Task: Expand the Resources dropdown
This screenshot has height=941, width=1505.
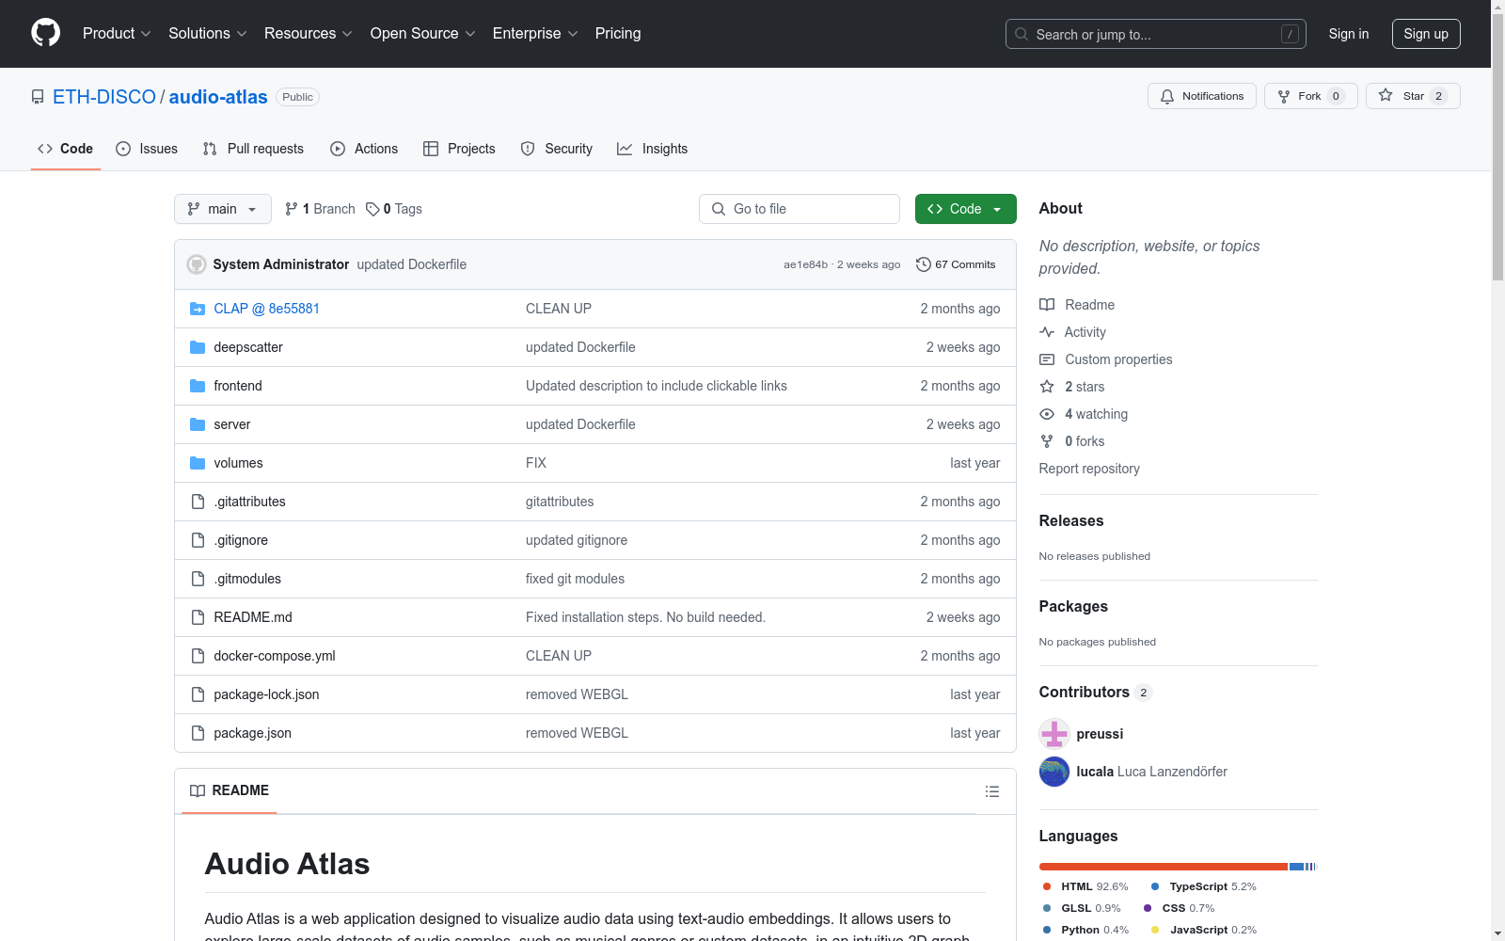Action: pos(309,33)
